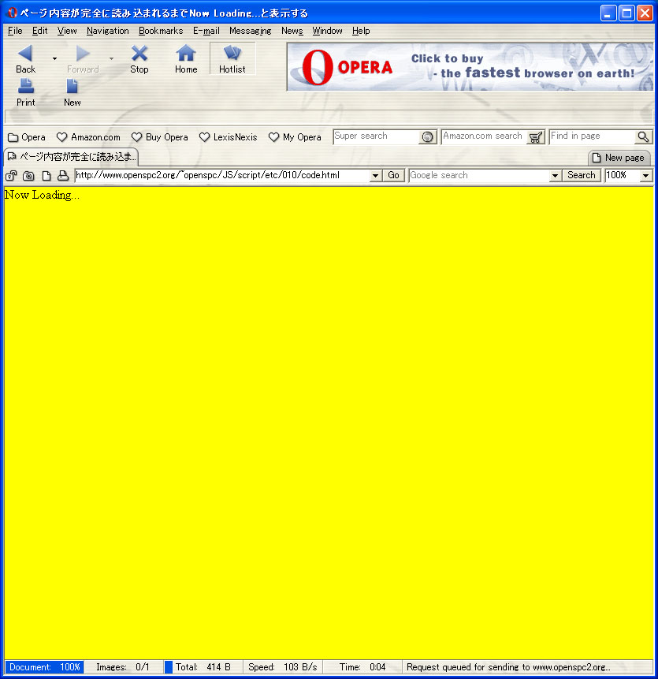658x679 pixels.
Task: Click the print preview icon in address bar
Action: [63, 175]
